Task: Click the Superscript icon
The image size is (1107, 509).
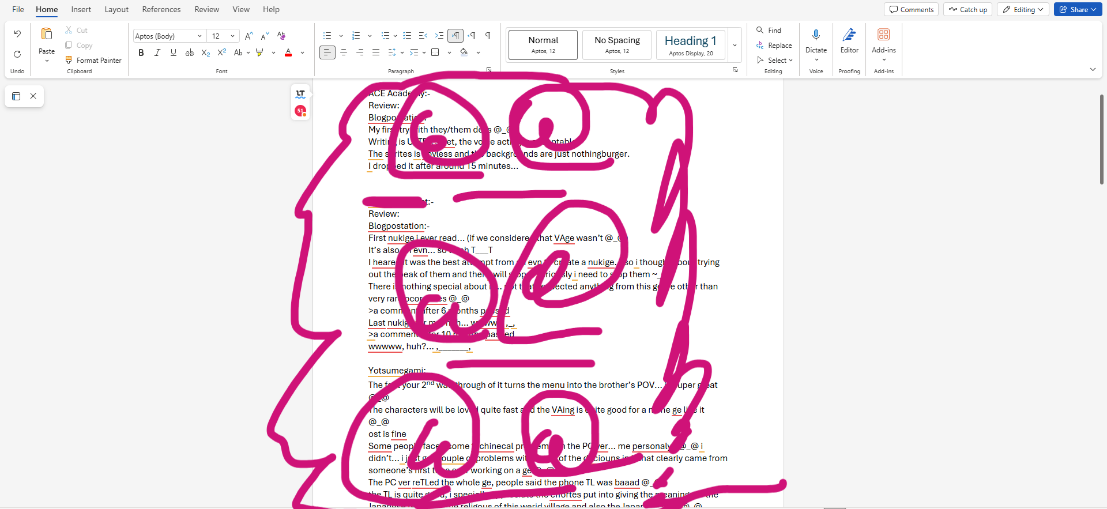Action: coord(221,52)
